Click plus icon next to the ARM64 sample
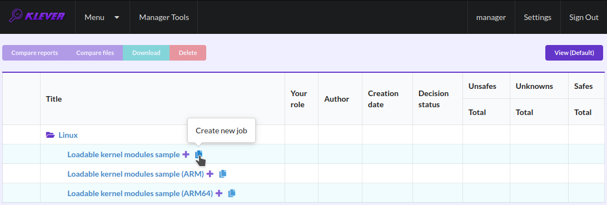This screenshot has width=607, height=205. click(x=218, y=193)
